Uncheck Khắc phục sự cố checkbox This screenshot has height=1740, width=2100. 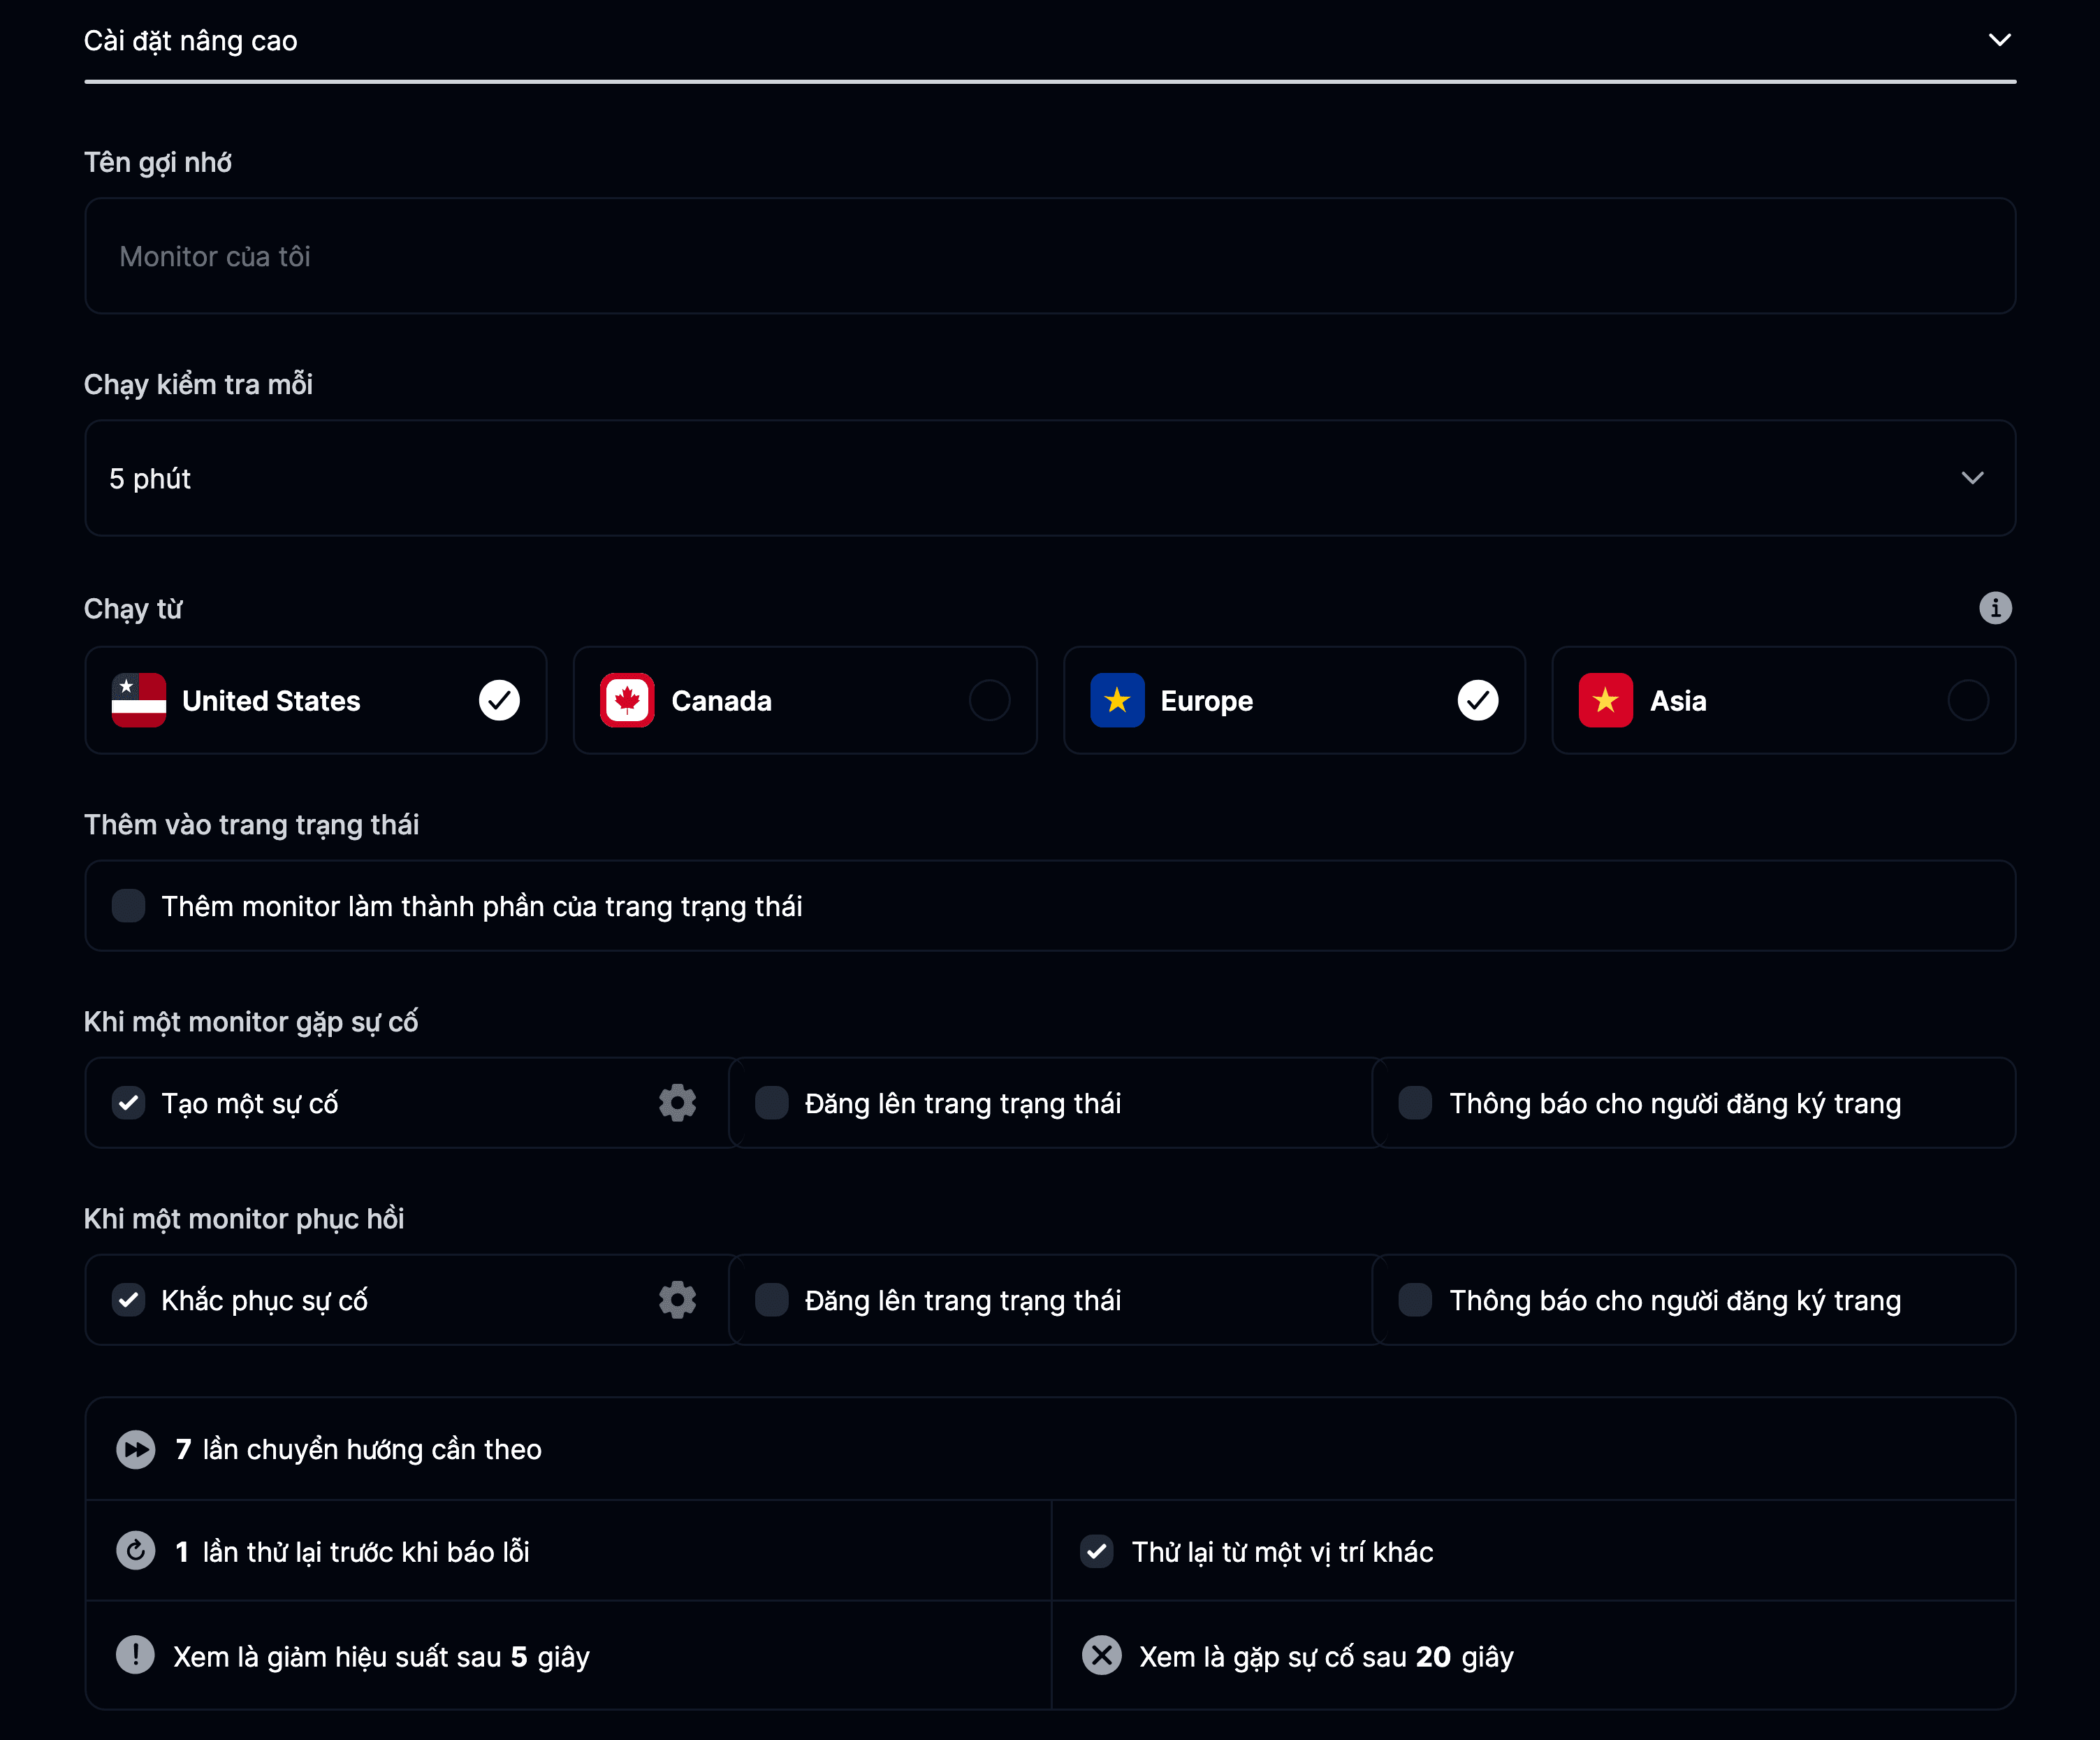pyautogui.click(x=128, y=1300)
